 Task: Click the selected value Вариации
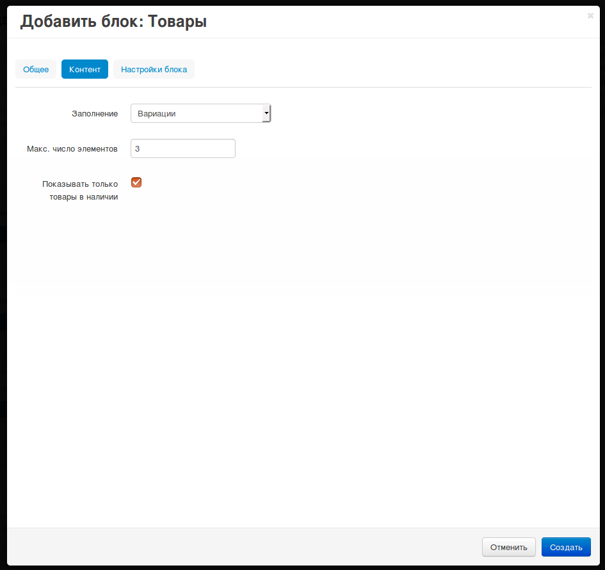click(x=157, y=113)
